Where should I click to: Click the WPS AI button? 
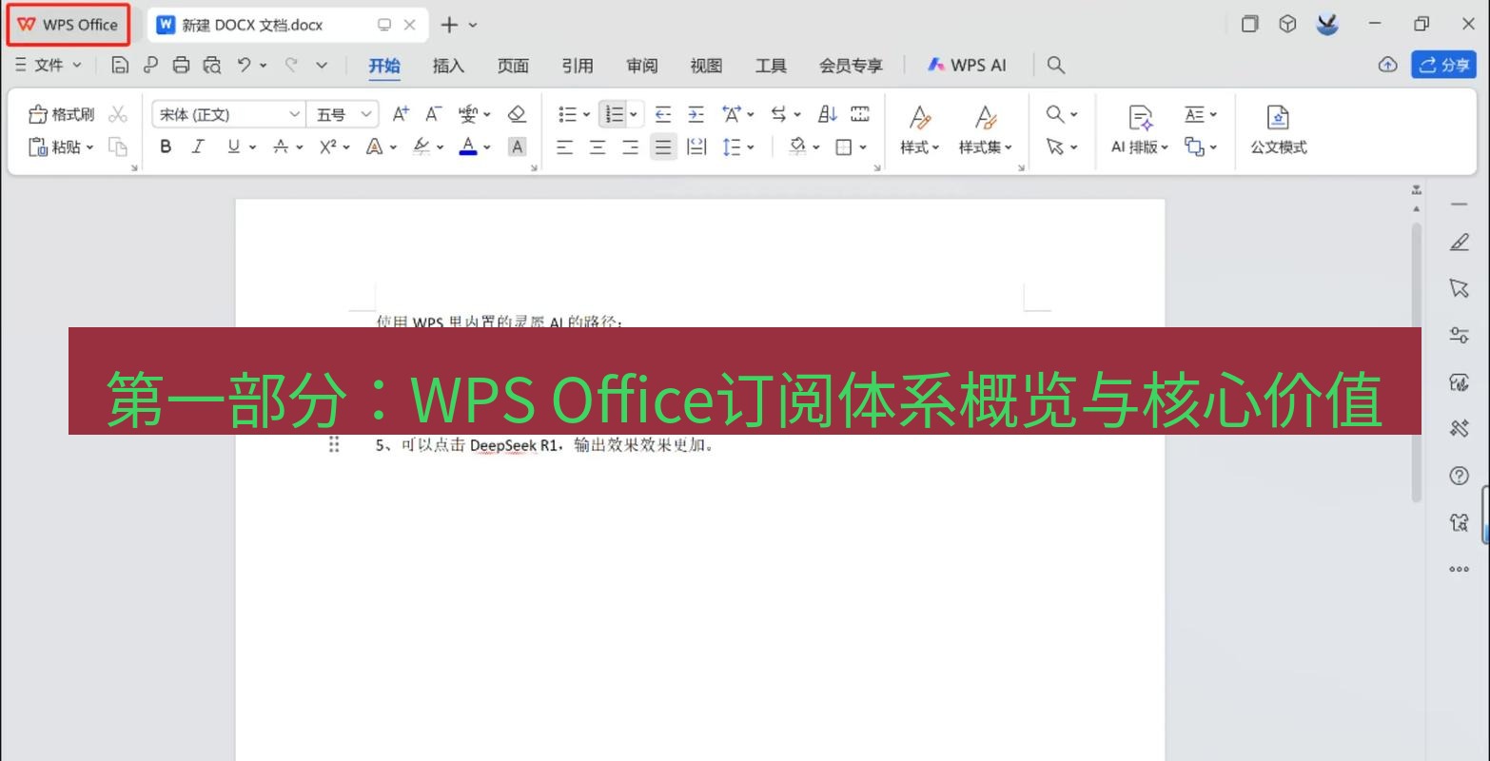click(967, 65)
